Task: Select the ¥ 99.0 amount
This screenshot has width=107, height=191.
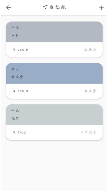Action: [x=19, y=133]
